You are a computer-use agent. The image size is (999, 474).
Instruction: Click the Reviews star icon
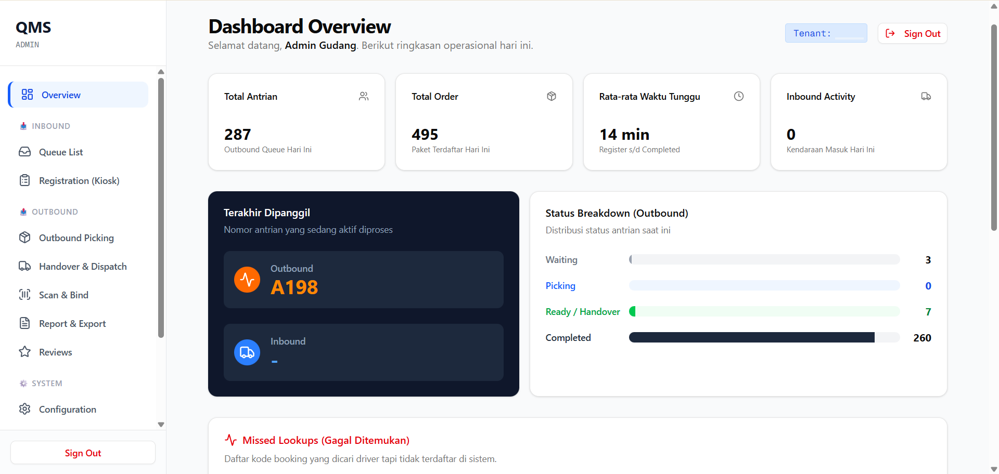click(25, 352)
